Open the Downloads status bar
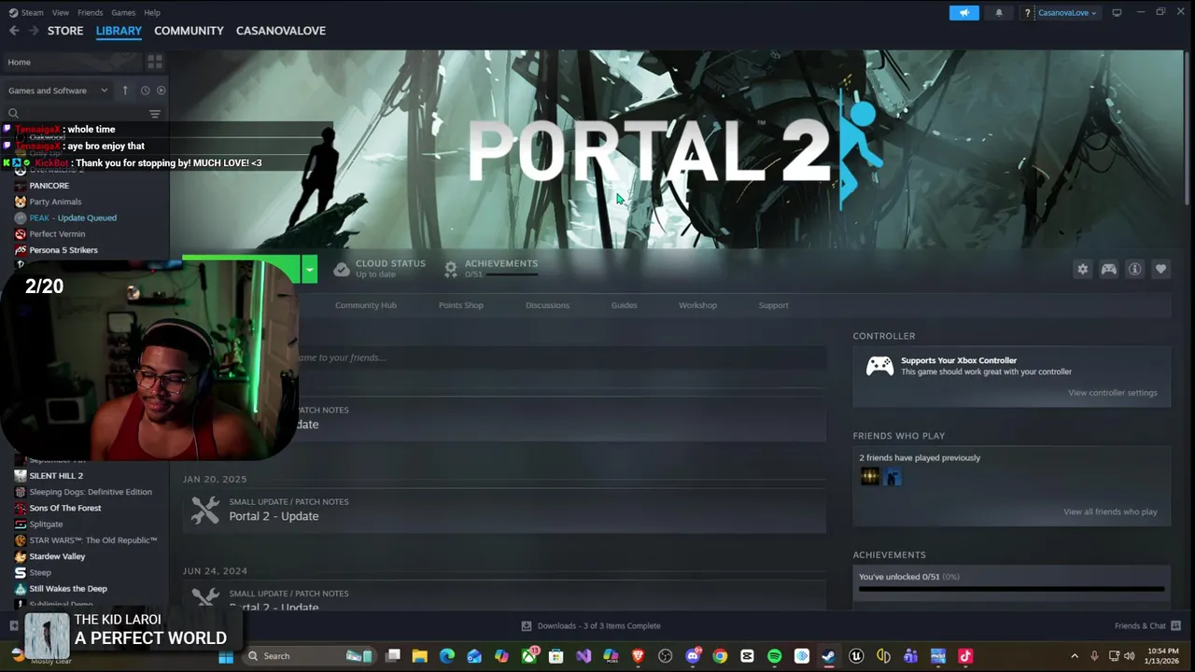Viewport: 1195px width, 672px height. [590, 626]
